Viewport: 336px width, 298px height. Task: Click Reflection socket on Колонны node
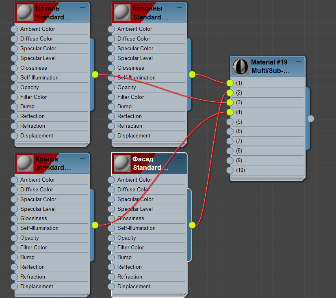click(x=111, y=116)
